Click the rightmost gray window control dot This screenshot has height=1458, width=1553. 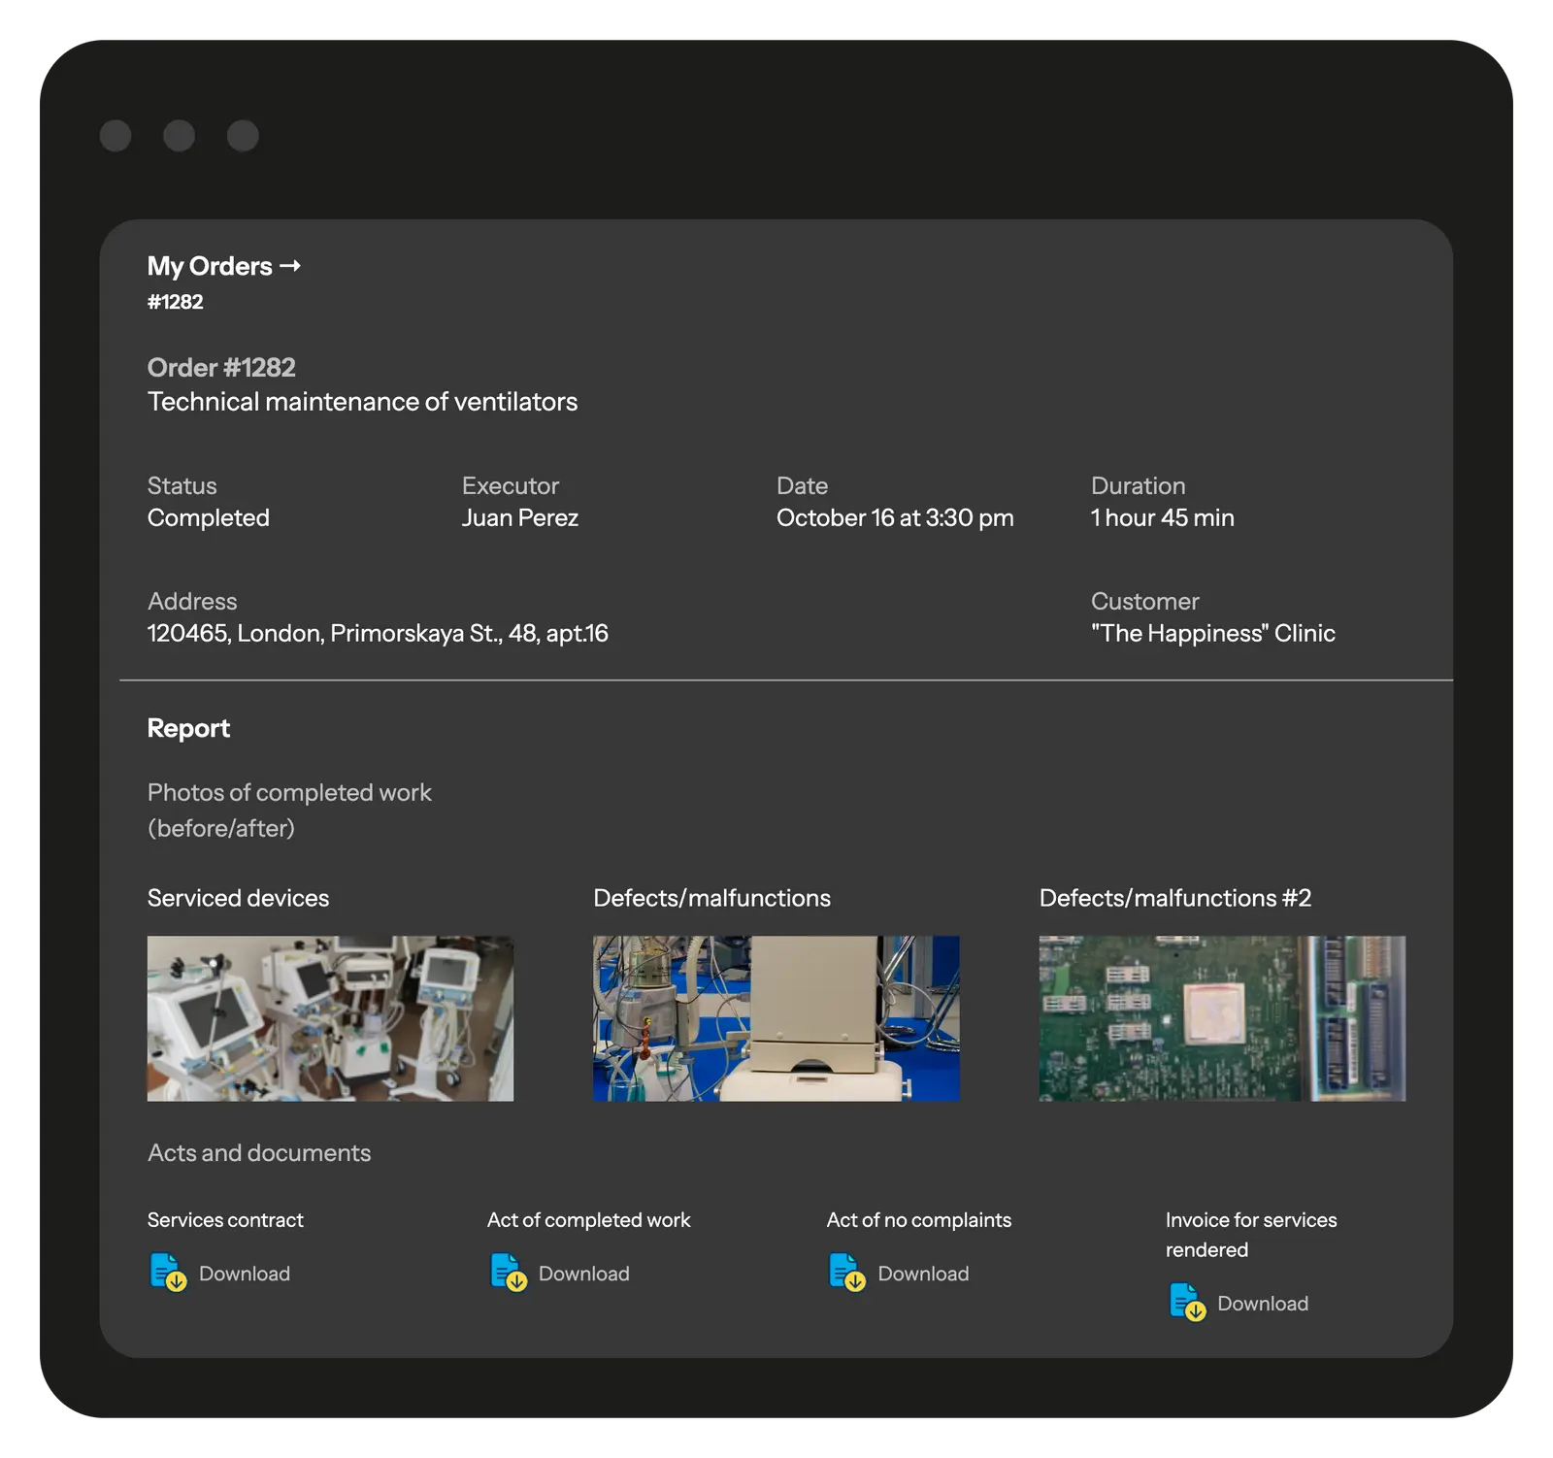[x=243, y=136]
